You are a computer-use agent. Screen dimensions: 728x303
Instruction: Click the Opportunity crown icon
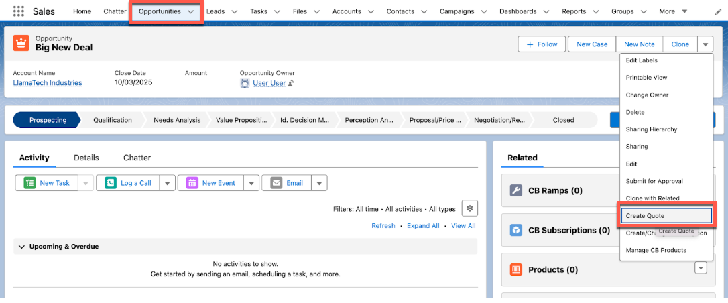click(x=21, y=44)
